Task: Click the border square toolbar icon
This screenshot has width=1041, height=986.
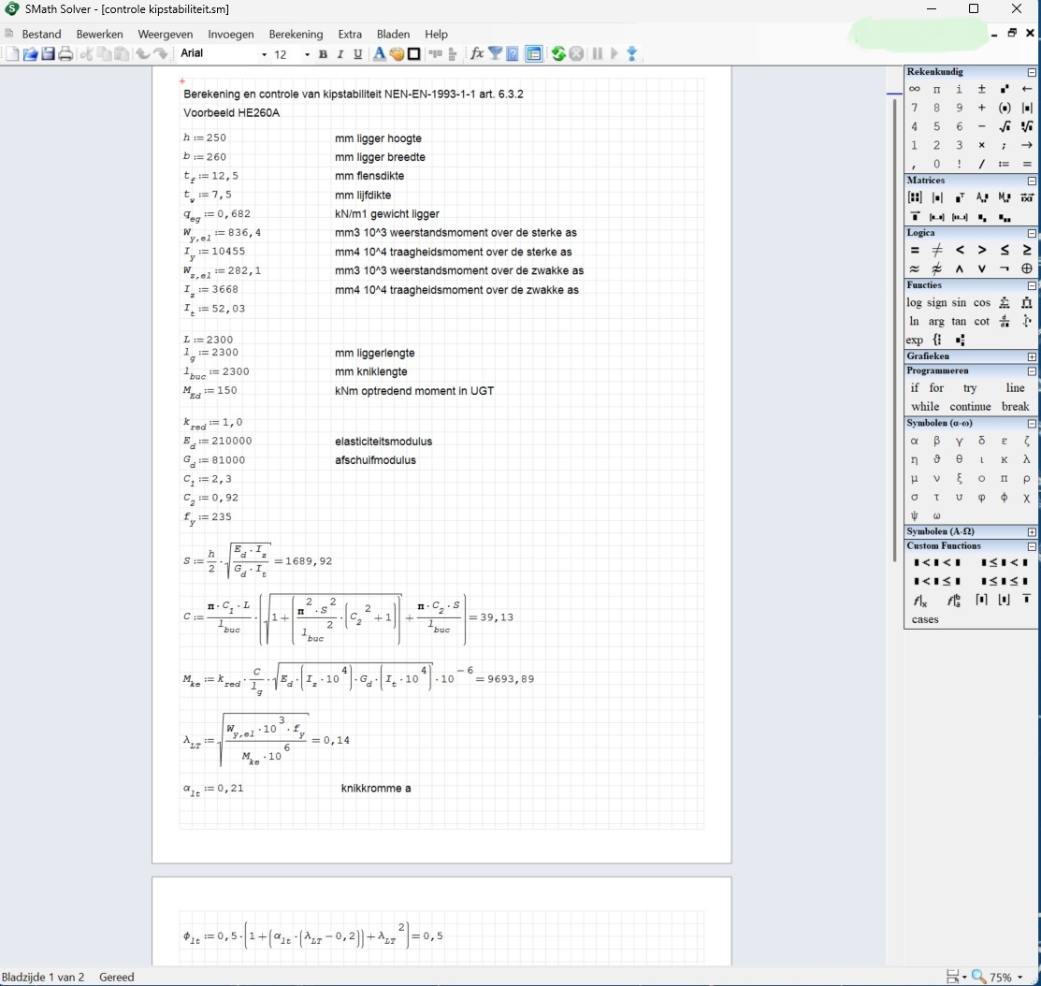Action: click(413, 53)
